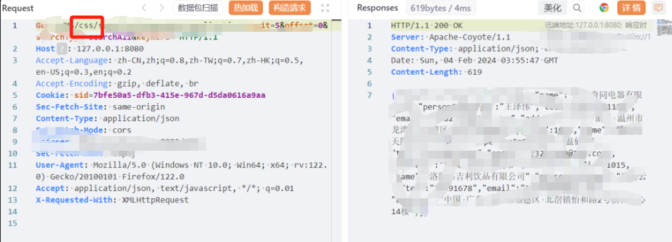
Task: Open response in Chrome browser icon
Action: click(x=605, y=8)
